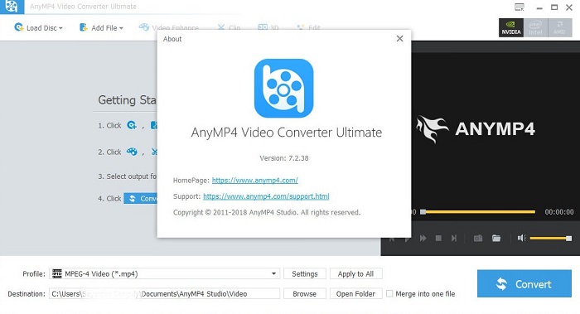Click the 00:00:00 duration timestamp
Image resolution: width=580 pixels, height=314 pixels.
[x=559, y=212]
